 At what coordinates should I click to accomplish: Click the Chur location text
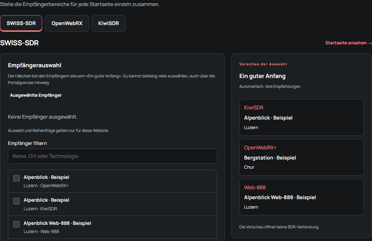[x=249, y=167]
